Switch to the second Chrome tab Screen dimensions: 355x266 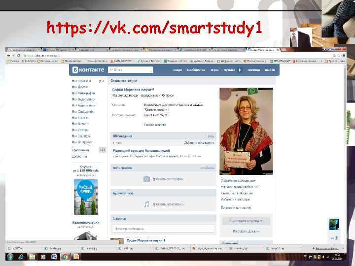58,50
